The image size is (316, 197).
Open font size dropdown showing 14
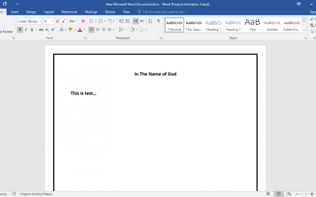pos(52,21)
